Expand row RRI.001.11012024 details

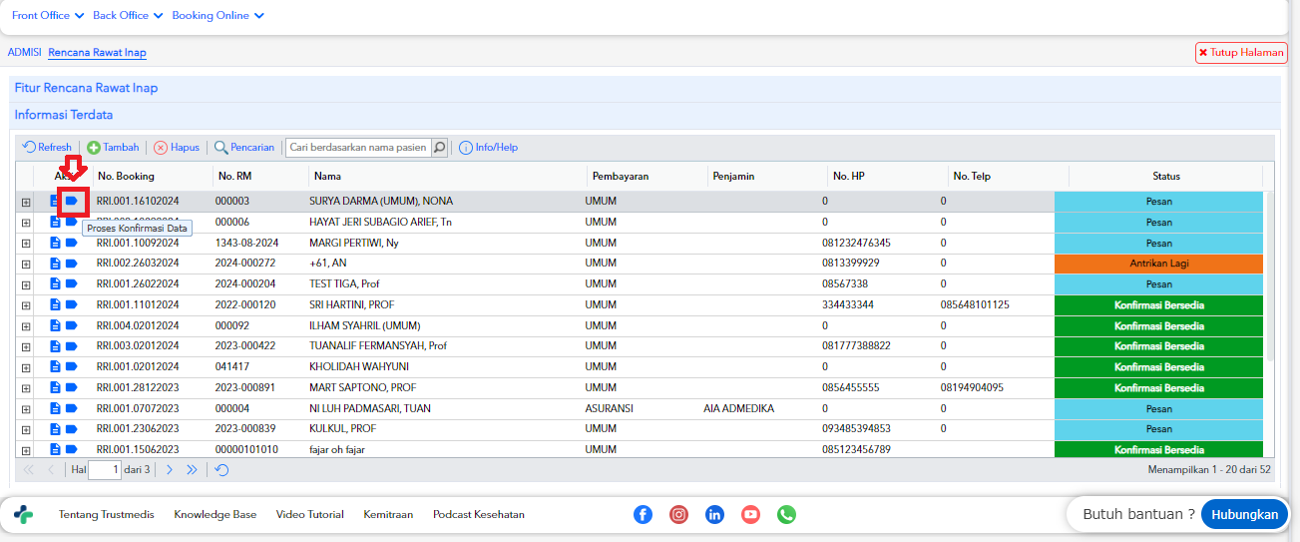26,304
